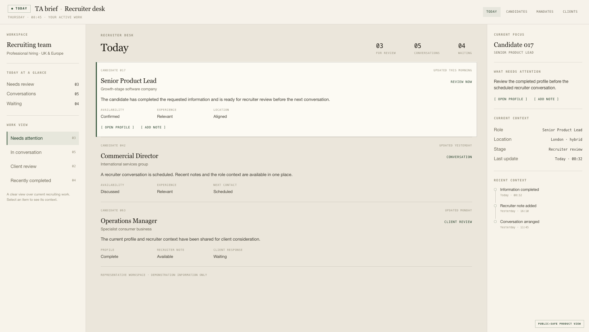Open profile from the Current Focus panel
The image size is (589, 332).
tap(510, 99)
